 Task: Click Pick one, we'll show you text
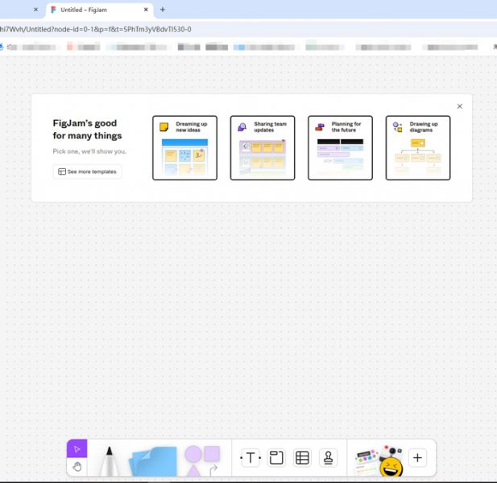[89, 151]
